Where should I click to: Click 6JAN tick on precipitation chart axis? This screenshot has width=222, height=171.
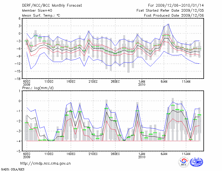[x=164, y=154]
